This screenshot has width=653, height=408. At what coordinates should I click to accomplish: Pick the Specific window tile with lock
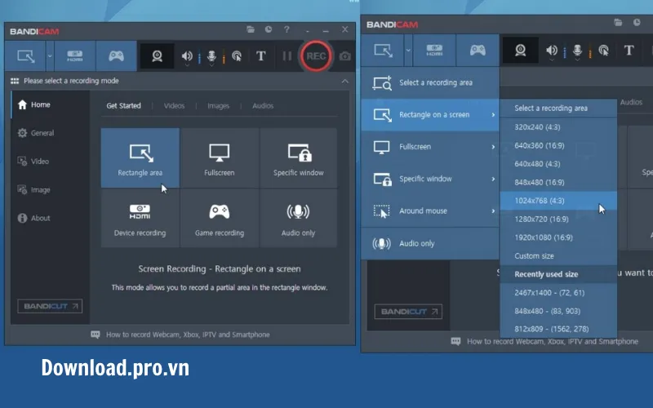coord(298,158)
